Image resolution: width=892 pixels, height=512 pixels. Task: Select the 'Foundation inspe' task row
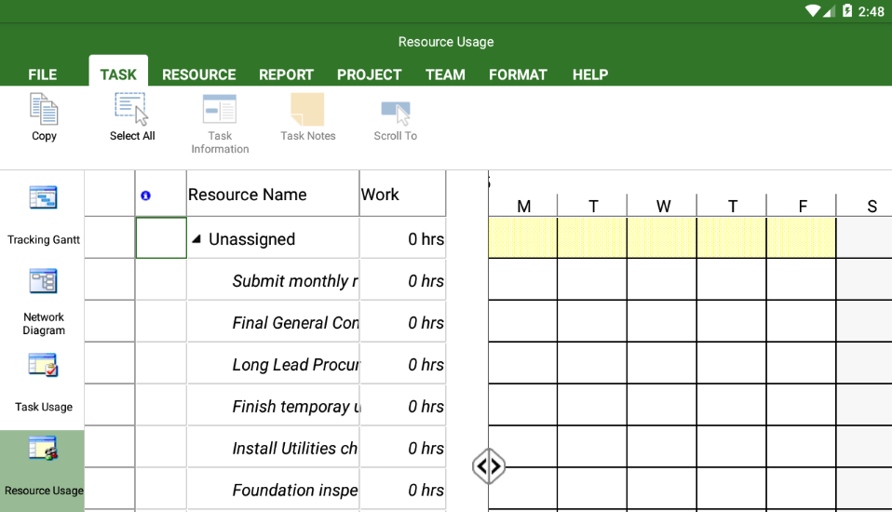[x=273, y=490]
